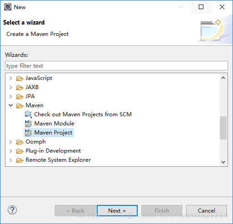This screenshot has width=233, height=224.
Task: Select the Maven Module wizard
Action: (x=54, y=124)
